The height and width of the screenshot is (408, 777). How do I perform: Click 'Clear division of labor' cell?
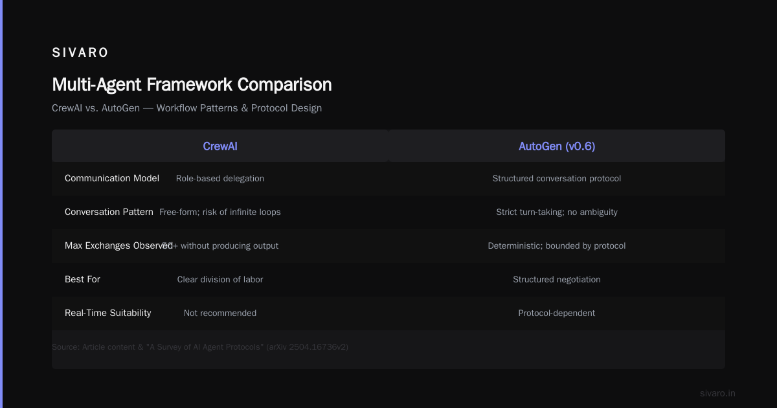coord(220,279)
